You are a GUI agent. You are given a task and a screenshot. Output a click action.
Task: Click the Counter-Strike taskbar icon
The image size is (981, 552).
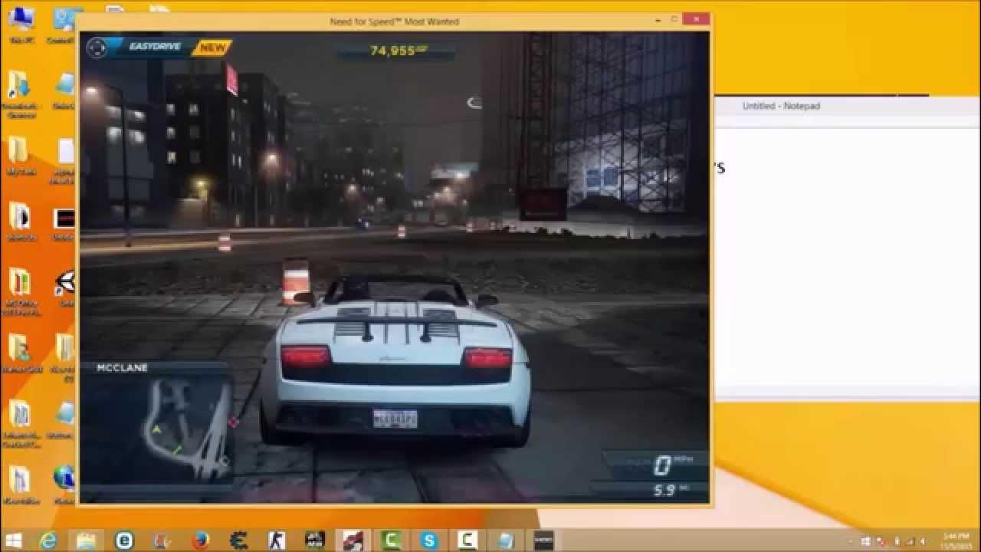click(277, 540)
